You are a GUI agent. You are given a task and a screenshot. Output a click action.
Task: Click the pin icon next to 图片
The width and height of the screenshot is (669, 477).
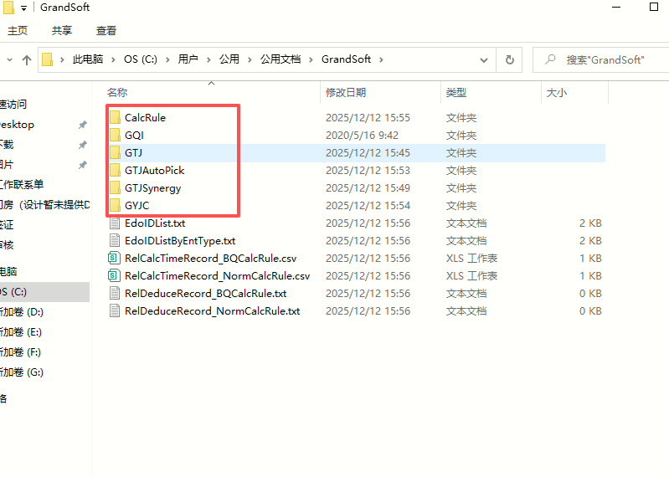point(82,165)
